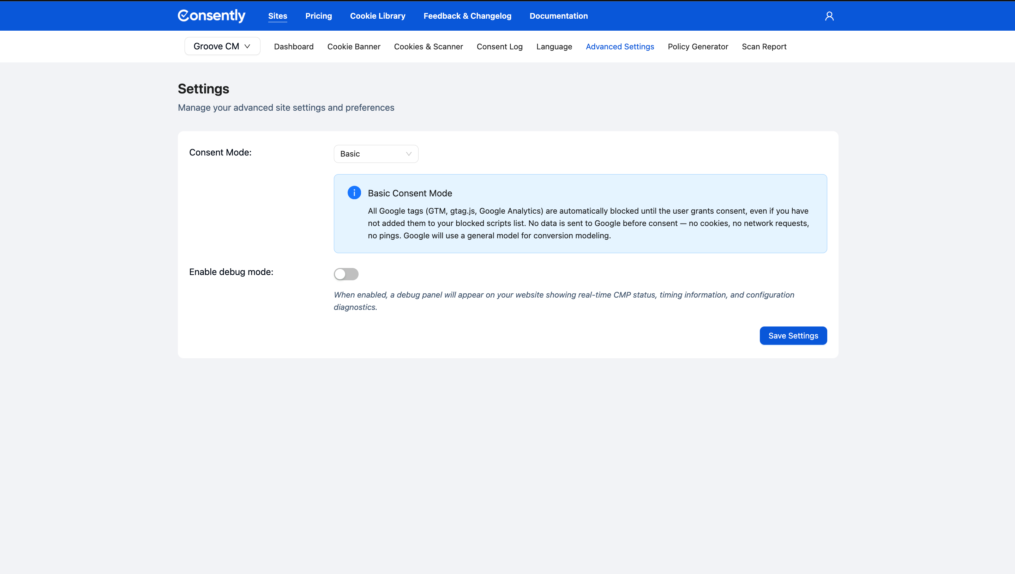
Task: Open Feedback & Changelog in the top menu
Action: [x=467, y=16]
